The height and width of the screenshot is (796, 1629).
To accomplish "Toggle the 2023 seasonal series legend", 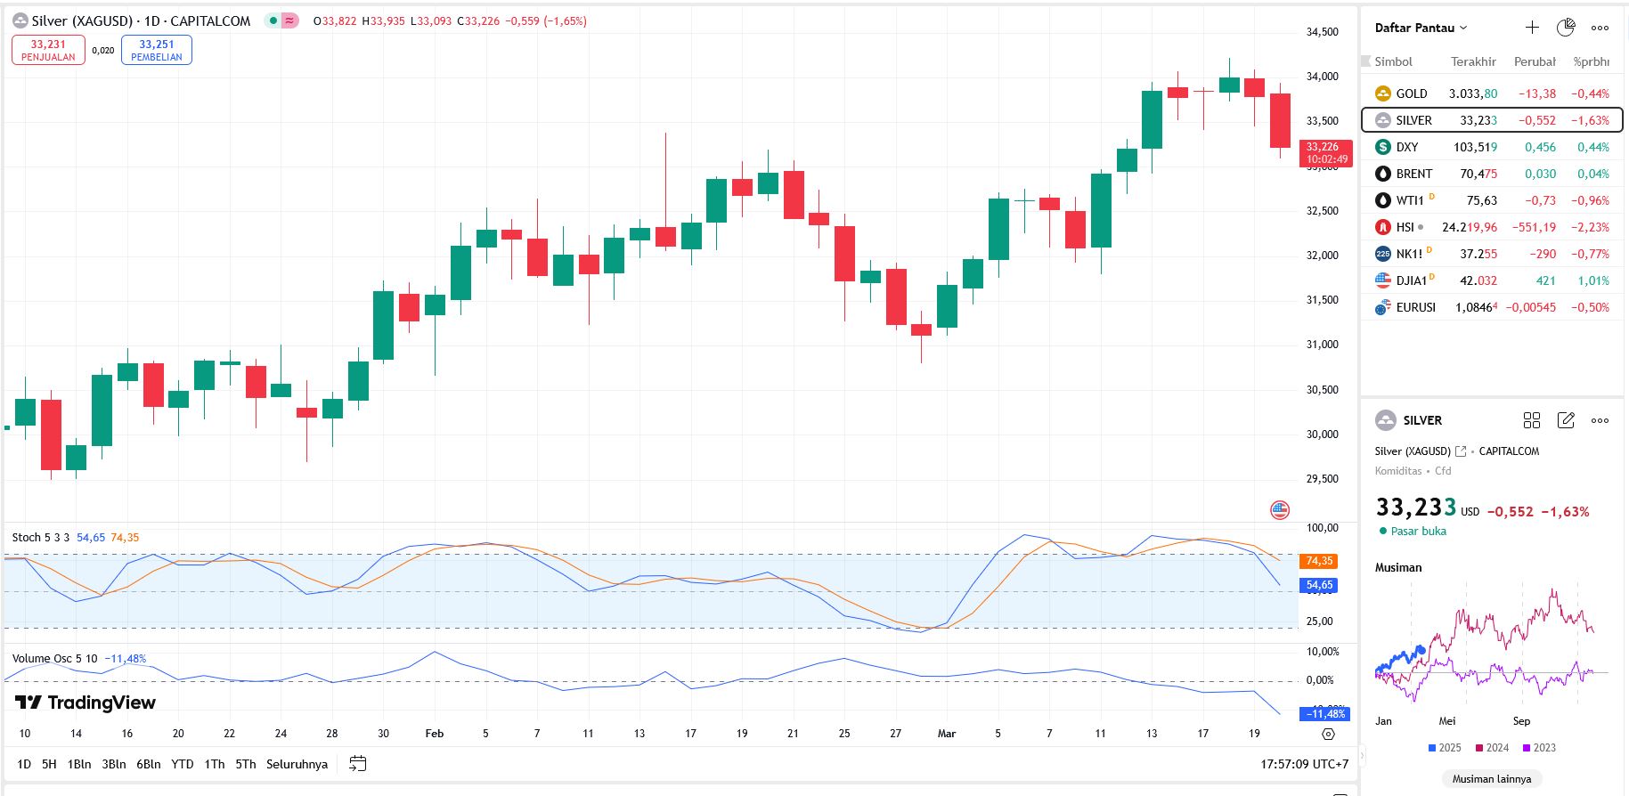I will coord(1539,748).
